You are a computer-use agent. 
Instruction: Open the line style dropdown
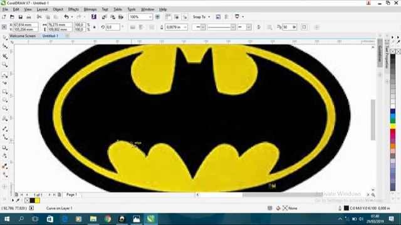click(233, 27)
